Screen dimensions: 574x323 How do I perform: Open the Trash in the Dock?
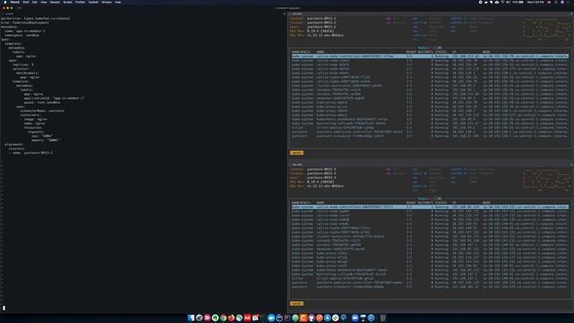coord(383,318)
